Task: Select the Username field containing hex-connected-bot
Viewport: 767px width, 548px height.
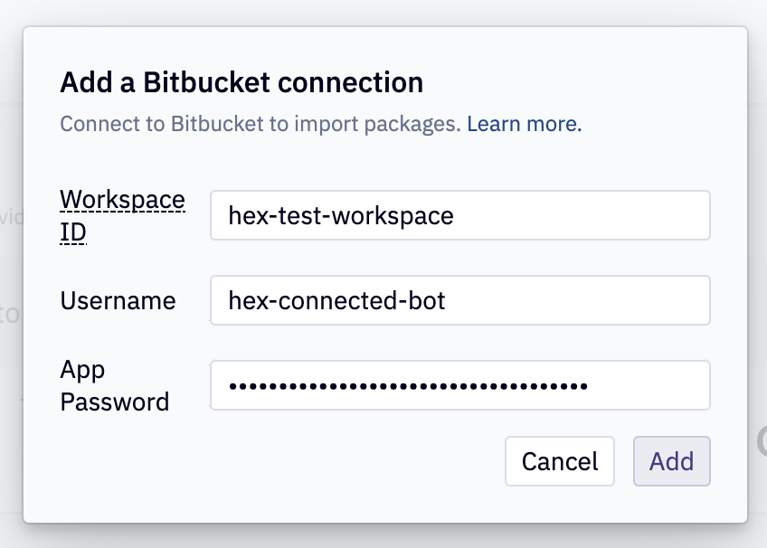Action: (459, 300)
